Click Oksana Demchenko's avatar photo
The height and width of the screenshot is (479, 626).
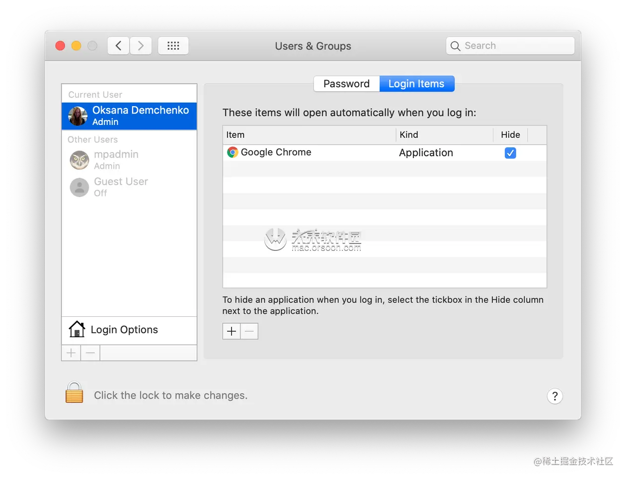(x=78, y=116)
